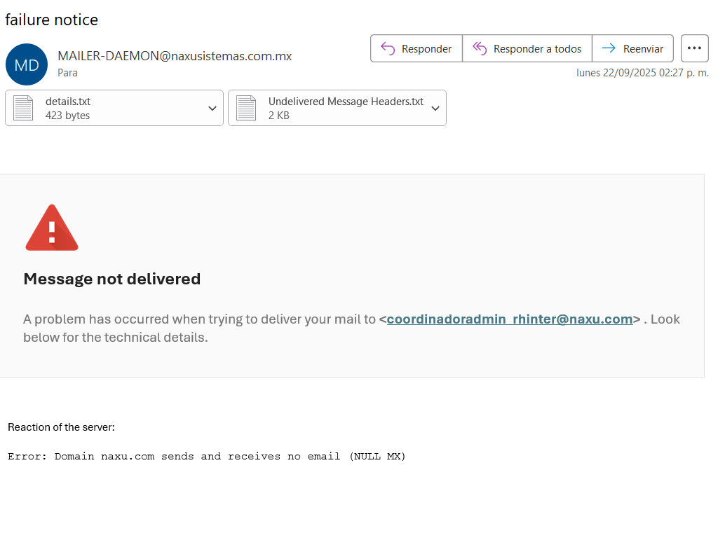Click the MAILER-DAEMON sender address

pos(175,56)
